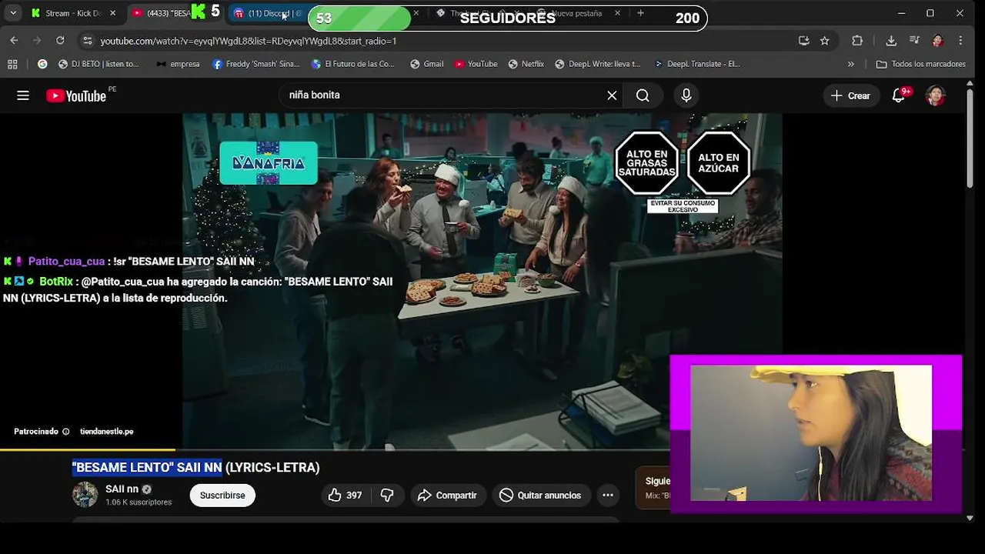Open the tab search dropdown arrow

[x=13, y=13]
